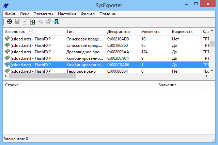Click the Строка column header in lower pane

tap(80, 85)
